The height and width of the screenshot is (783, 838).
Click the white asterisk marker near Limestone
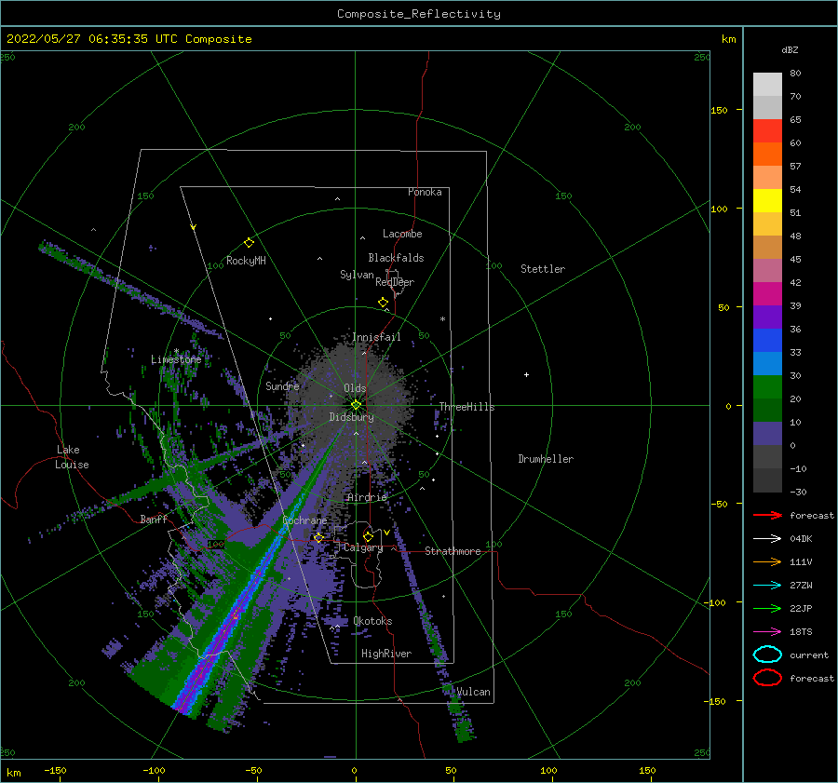(176, 352)
